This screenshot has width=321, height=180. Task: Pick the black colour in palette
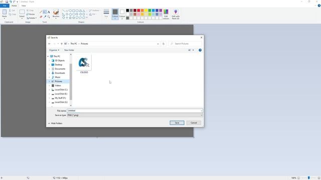(x=127, y=10)
